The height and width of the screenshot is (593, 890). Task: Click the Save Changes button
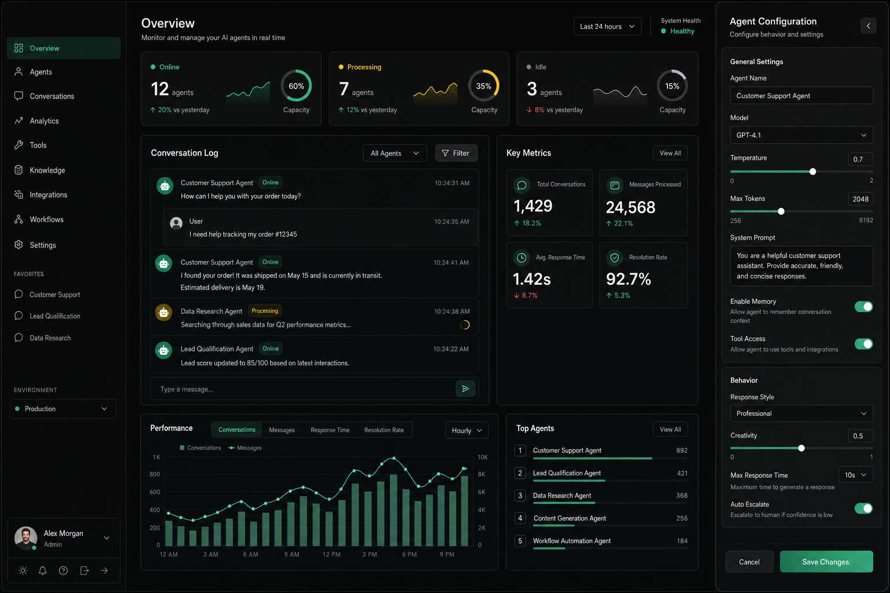tap(826, 562)
